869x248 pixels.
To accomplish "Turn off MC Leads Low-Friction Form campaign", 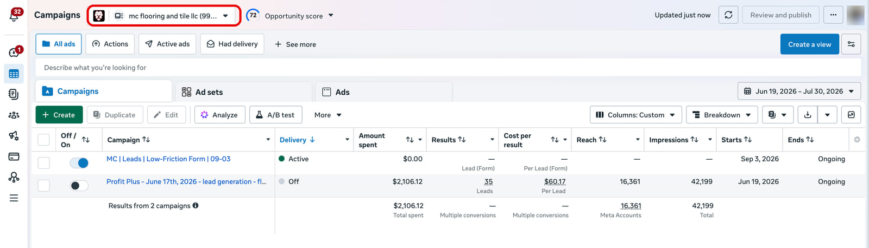I will tap(79, 162).
